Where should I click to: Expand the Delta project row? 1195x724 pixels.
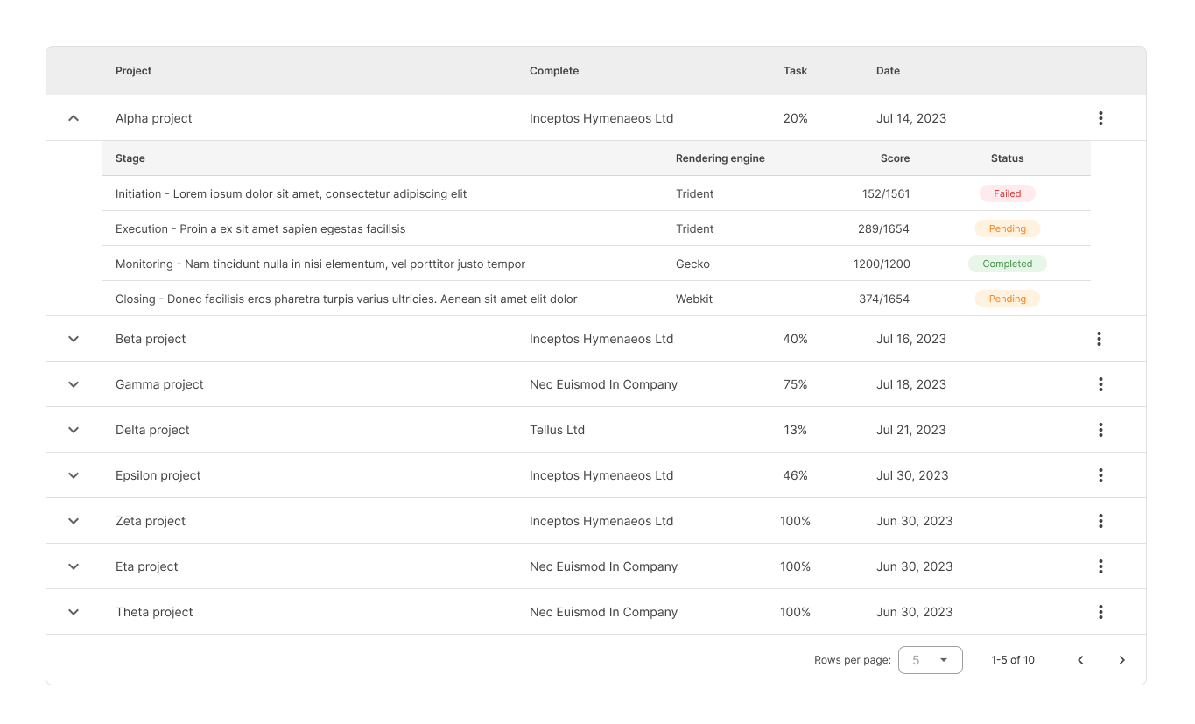74,430
